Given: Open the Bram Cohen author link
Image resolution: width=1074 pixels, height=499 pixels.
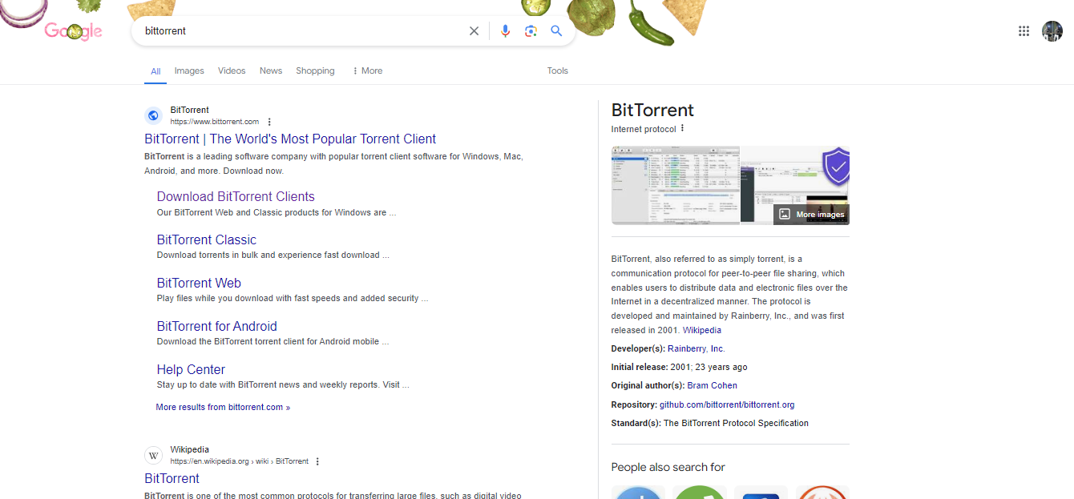Looking at the screenshot, I should (x=712, y=385).
